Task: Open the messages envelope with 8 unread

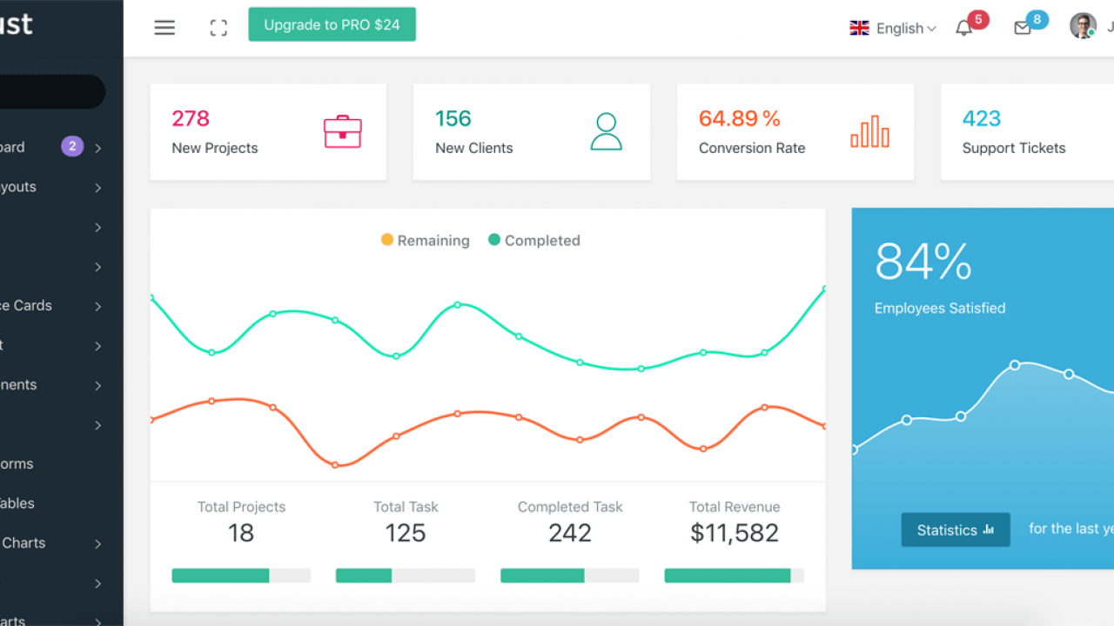Action: point(1023,28)
